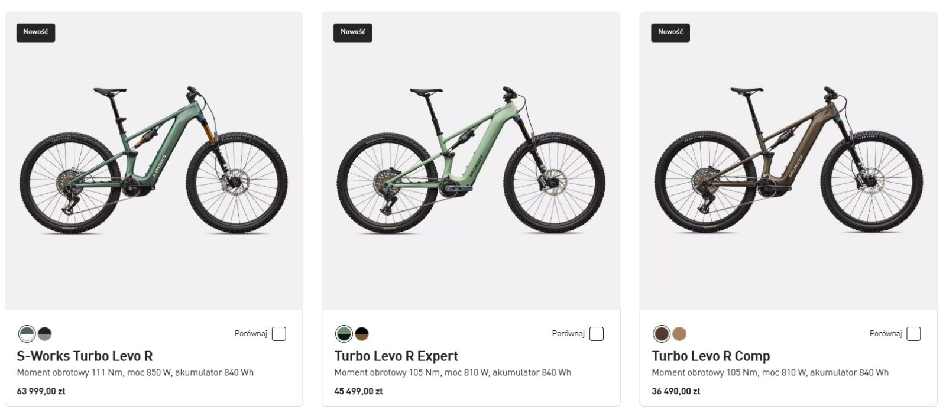946x413 pixels.
Task: Pick tan color swatch for Turbo Levo R Comp
Action: (679, 334)
